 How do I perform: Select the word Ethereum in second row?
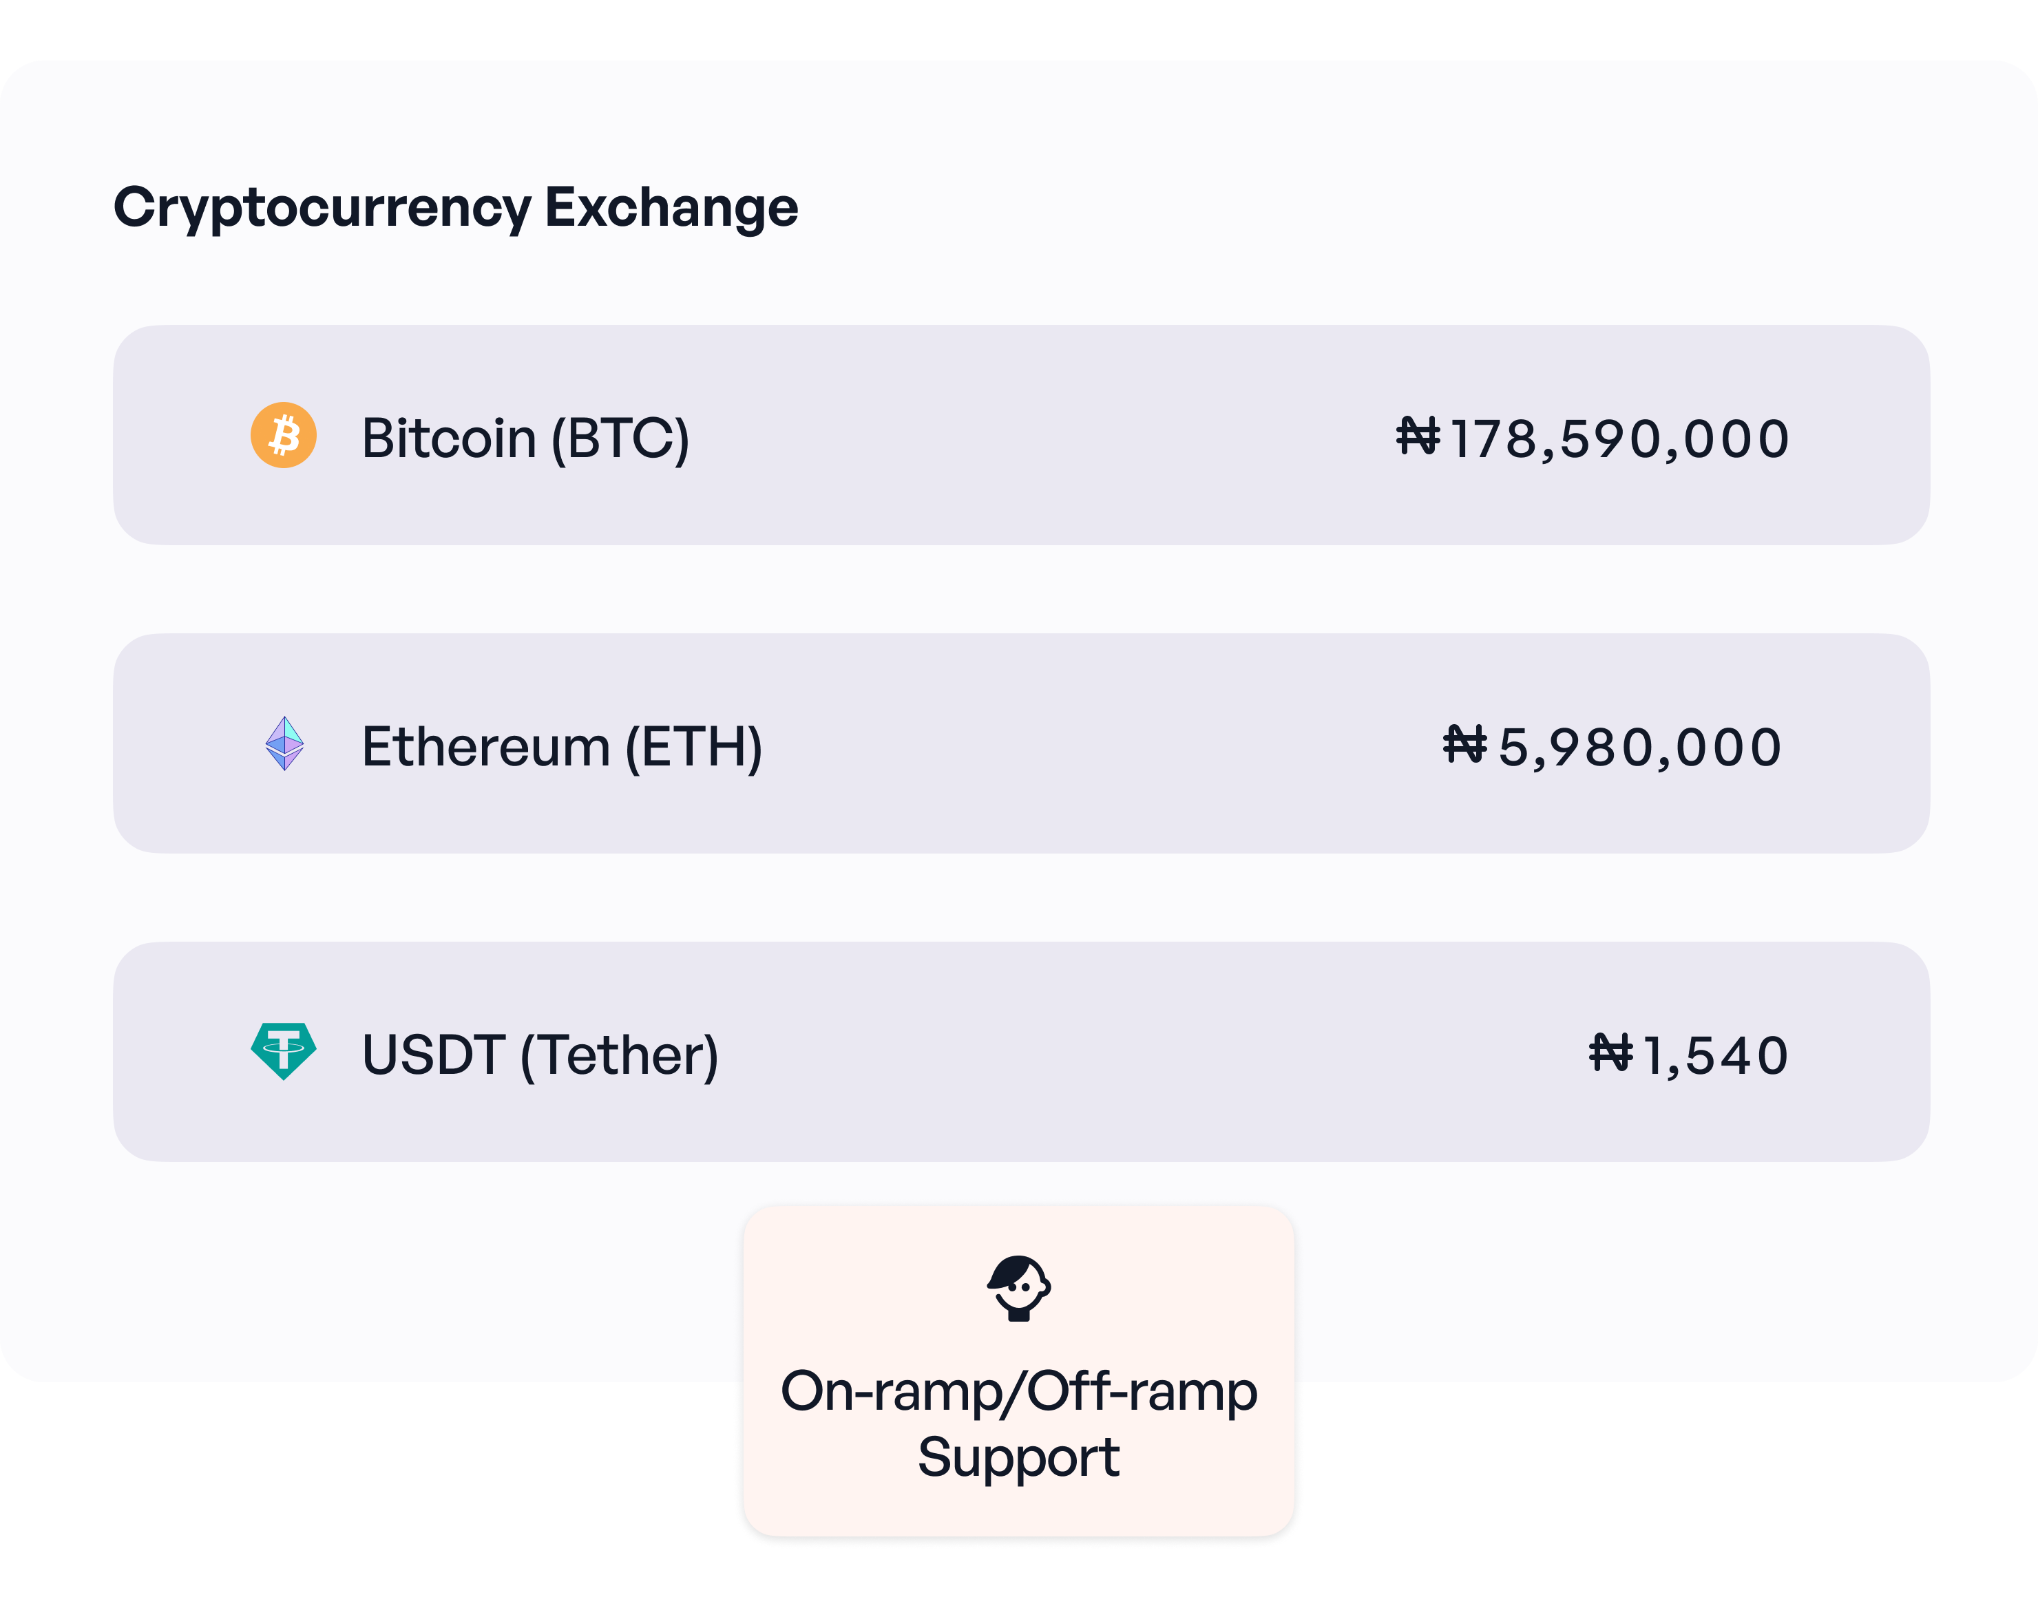(x=485, y=746)
